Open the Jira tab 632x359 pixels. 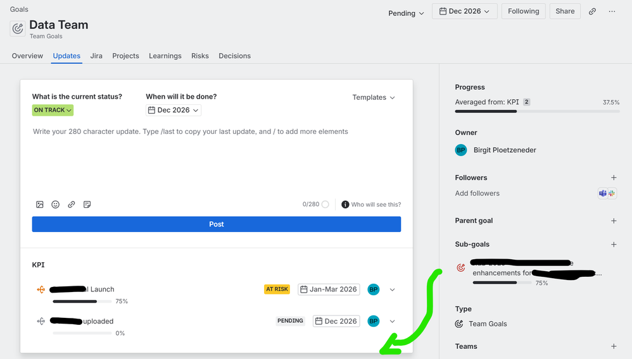(x=96, y=56)
